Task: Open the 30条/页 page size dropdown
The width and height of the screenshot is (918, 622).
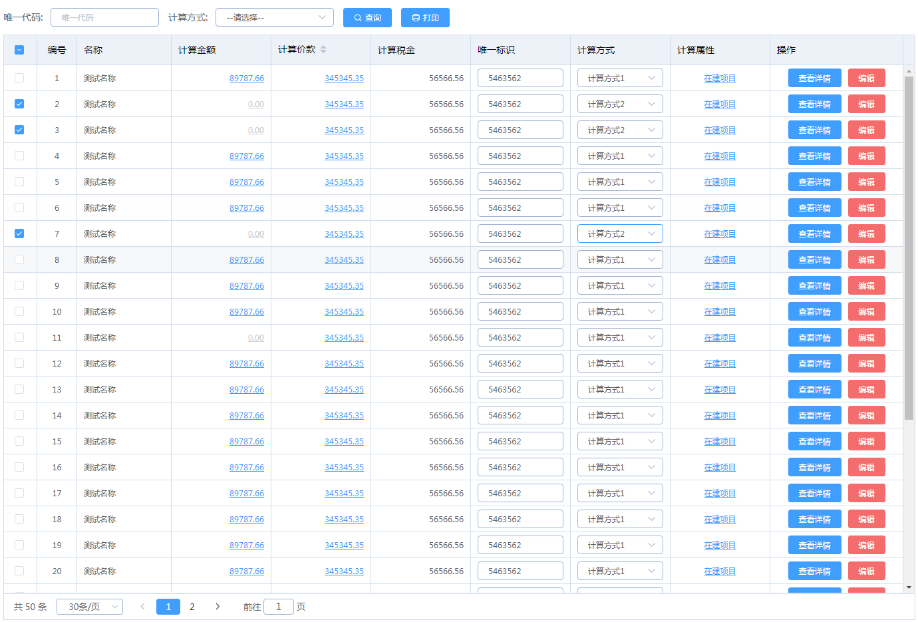Action: click(x=90, y=607)
